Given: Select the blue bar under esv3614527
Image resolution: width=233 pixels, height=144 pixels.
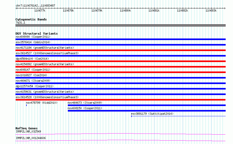Looking at the screenshot, I should pyautogui.click(x=120, y=56).
